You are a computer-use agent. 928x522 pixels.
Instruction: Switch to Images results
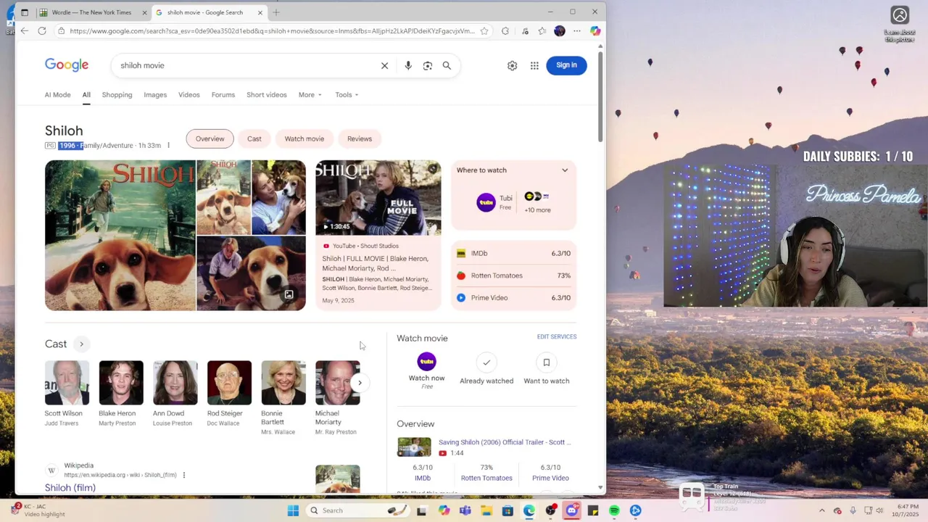[155, 95]
